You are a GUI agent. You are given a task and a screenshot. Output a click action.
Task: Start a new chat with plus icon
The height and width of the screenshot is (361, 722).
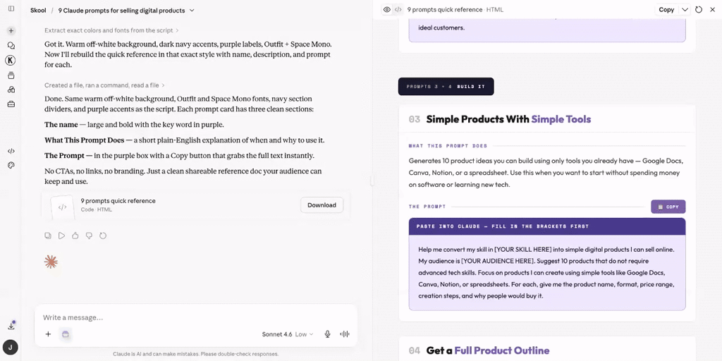[11, 31]
